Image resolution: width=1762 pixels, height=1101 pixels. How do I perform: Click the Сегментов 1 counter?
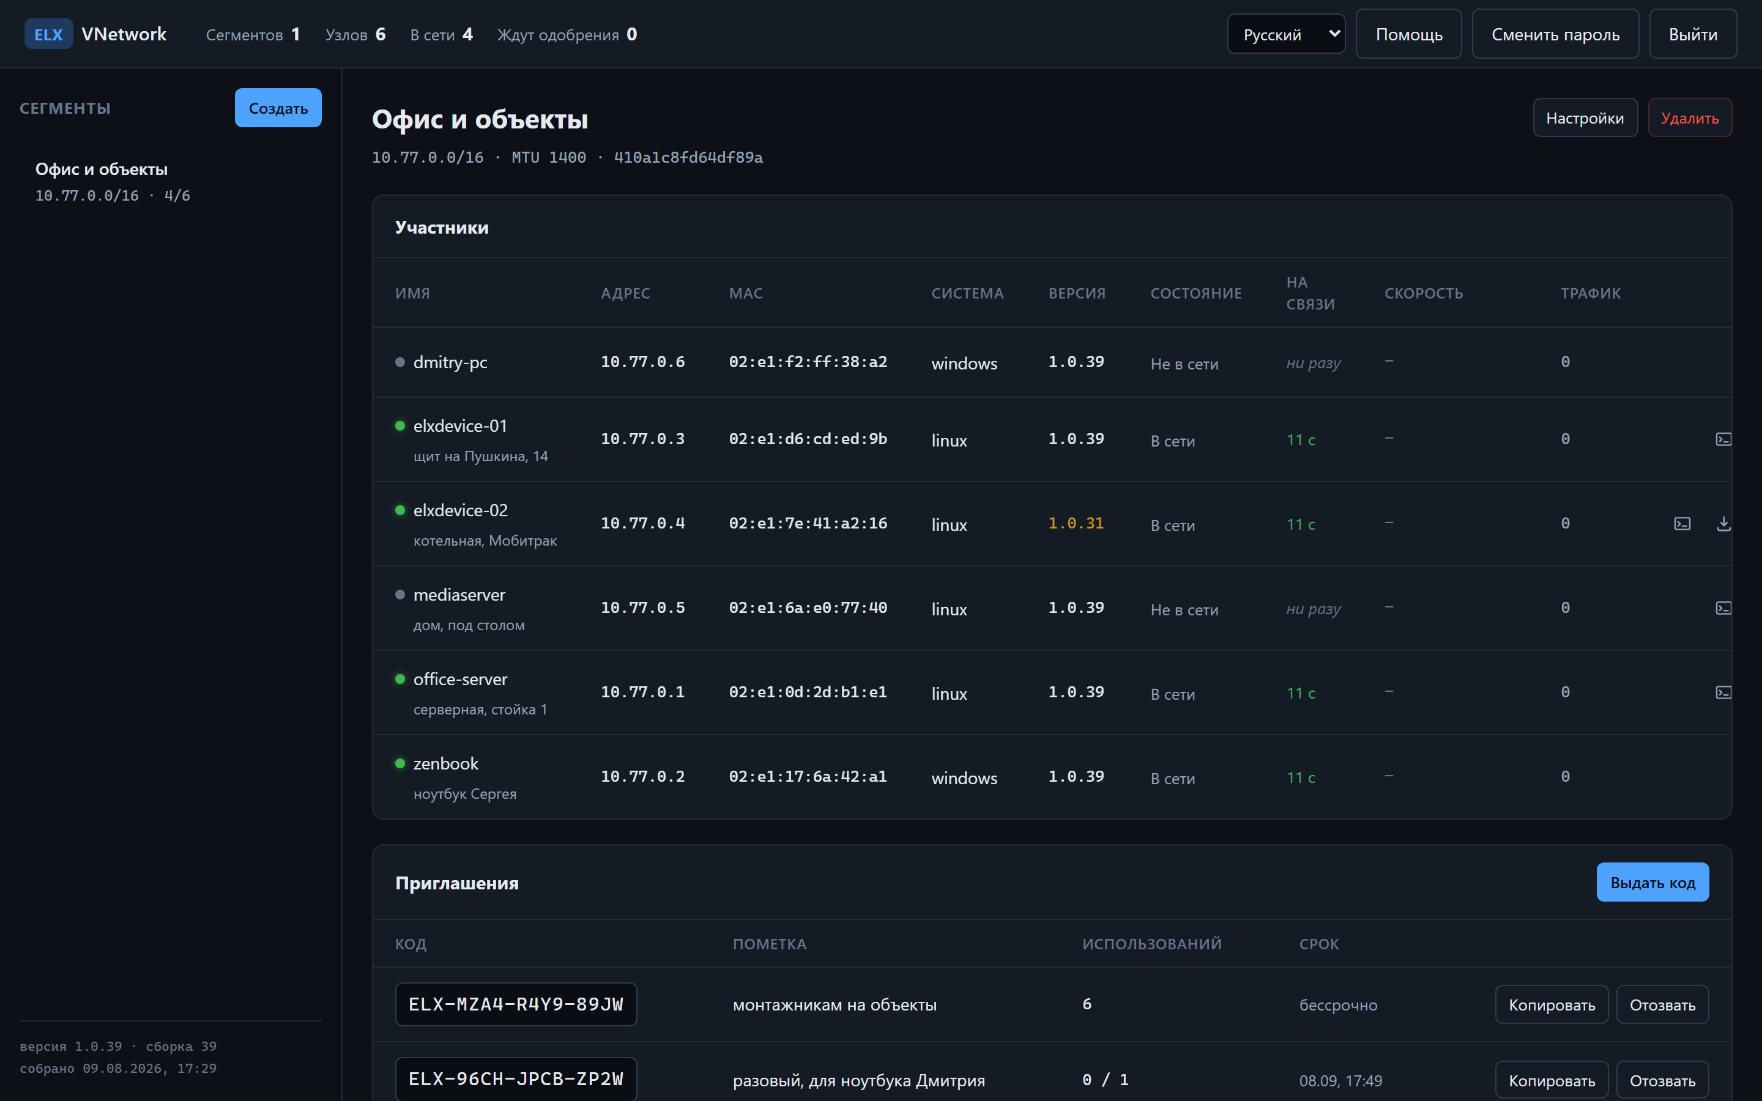pyautogui.click(x=253, y=34)
